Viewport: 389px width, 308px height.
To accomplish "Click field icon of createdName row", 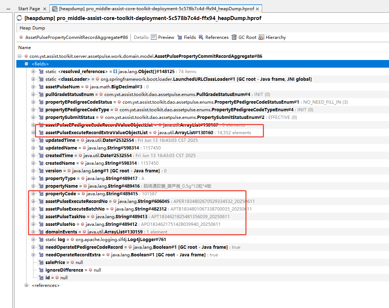I will tap(41, 163).
